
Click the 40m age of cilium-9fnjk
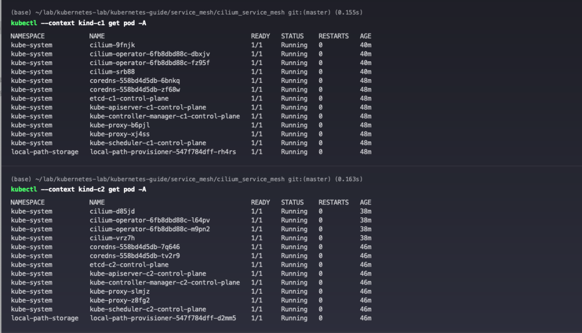pyautogui.click(x=365, y=45)
